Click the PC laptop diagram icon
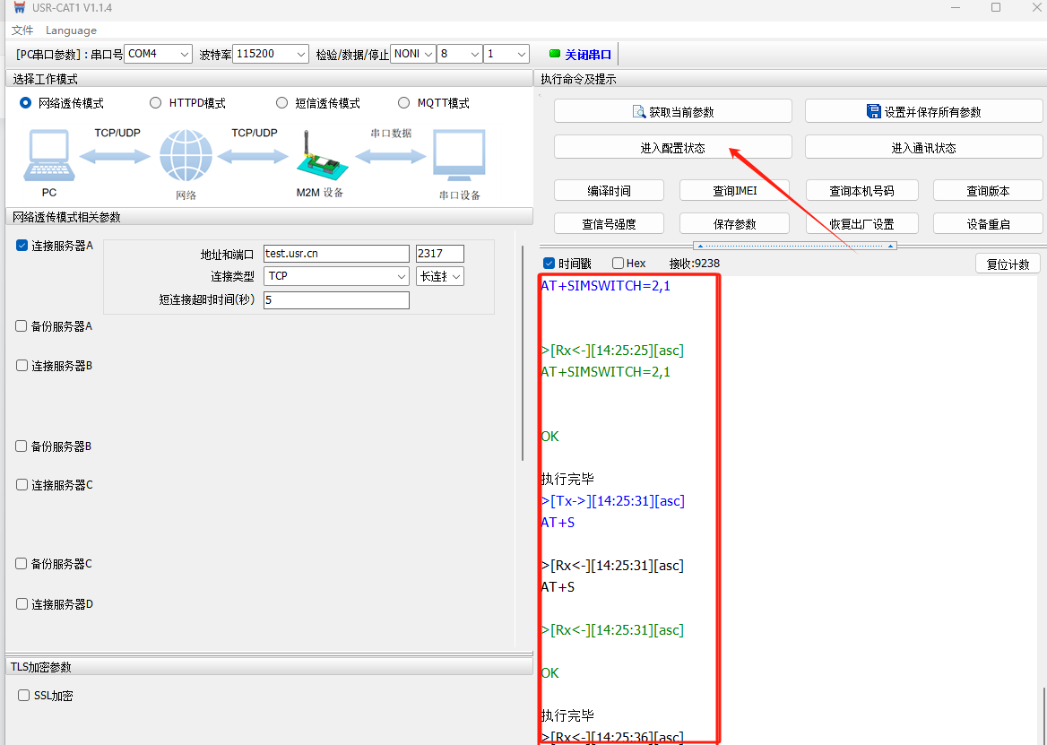This screenshot has width=1047, height=745. tap(48, 156)
